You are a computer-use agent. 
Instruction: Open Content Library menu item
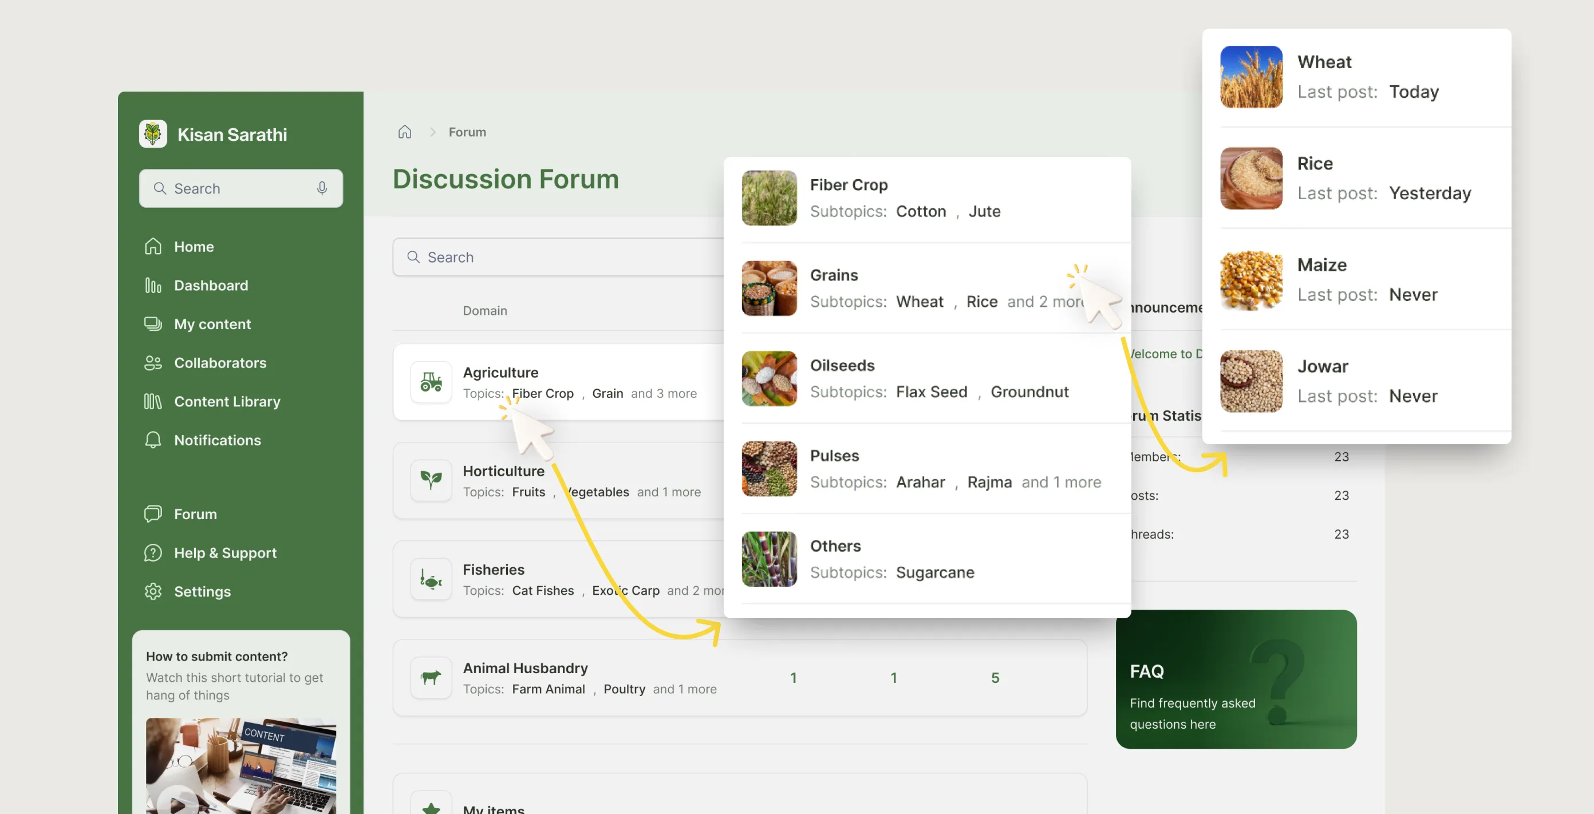coord(227,401)
